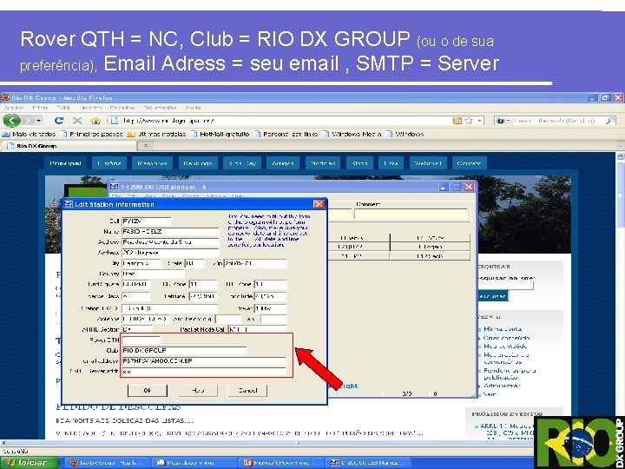This screenshot has height=469, width=625.
Task: Click the Country input field in the dialog
Action: (153, 274)
